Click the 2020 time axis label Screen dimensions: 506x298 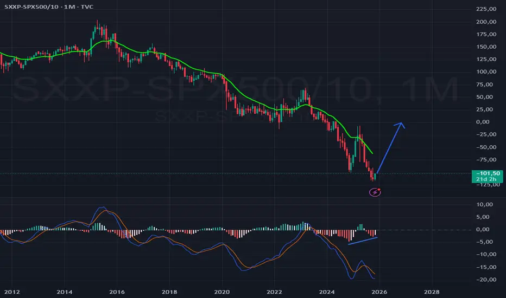(222, 292)
